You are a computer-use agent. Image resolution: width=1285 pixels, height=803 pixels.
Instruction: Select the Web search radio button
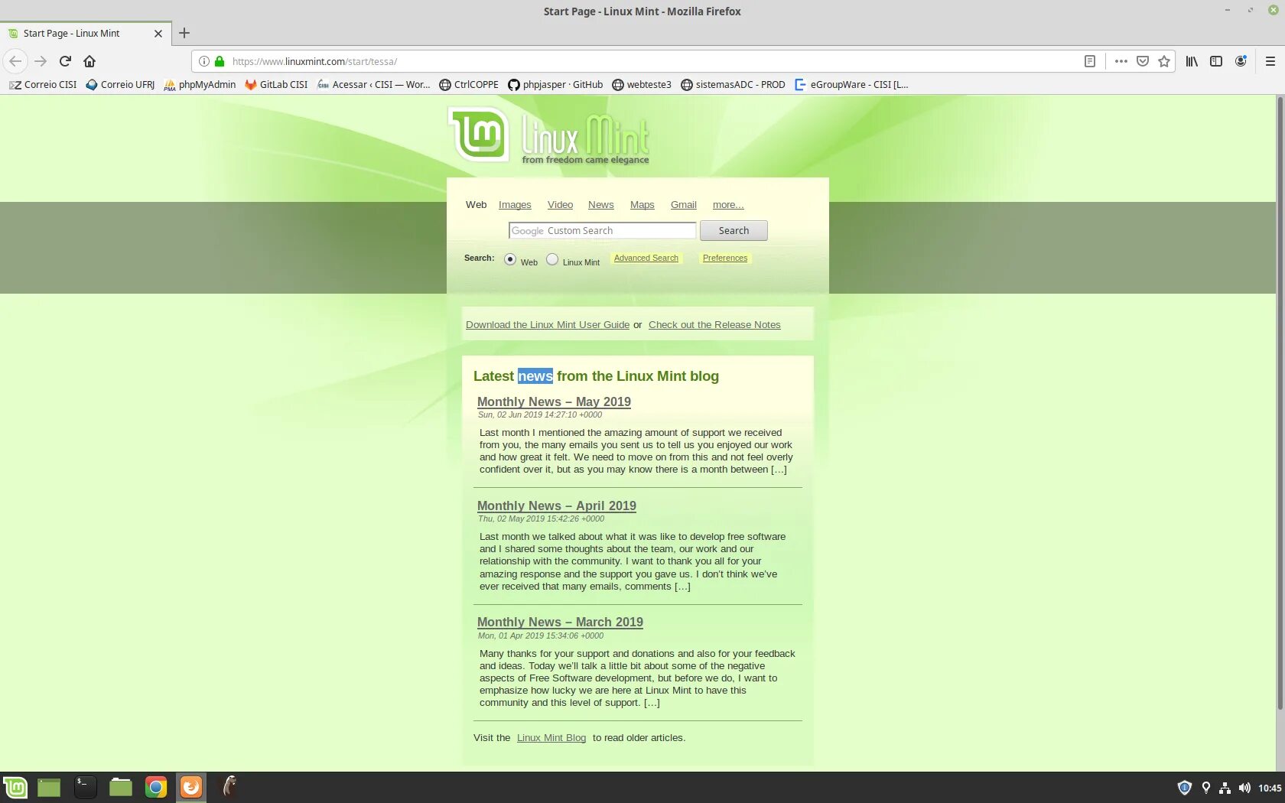tap(510, 259)
